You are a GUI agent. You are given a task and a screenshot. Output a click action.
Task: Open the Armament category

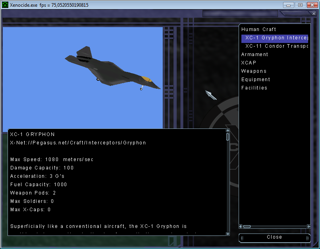[x=254, y=54]
